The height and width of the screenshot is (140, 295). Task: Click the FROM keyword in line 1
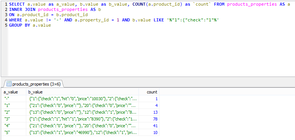[x=219, y=4]
